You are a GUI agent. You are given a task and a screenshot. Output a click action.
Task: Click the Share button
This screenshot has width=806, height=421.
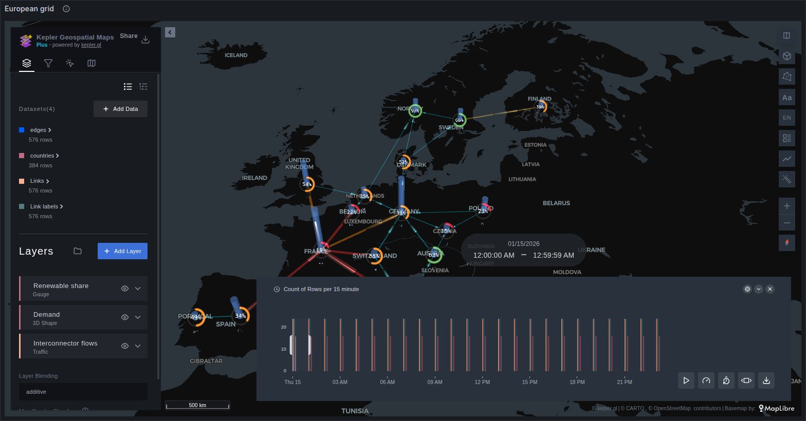point(129,36)
